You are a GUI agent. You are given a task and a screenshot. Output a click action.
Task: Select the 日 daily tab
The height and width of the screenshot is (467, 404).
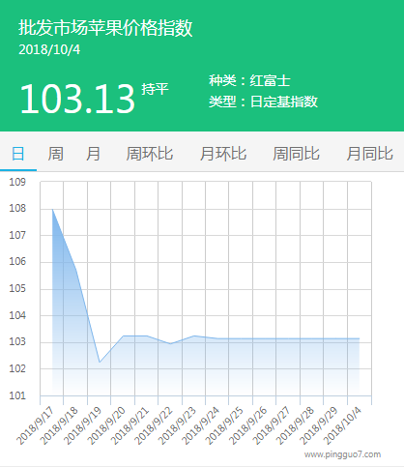18,154
